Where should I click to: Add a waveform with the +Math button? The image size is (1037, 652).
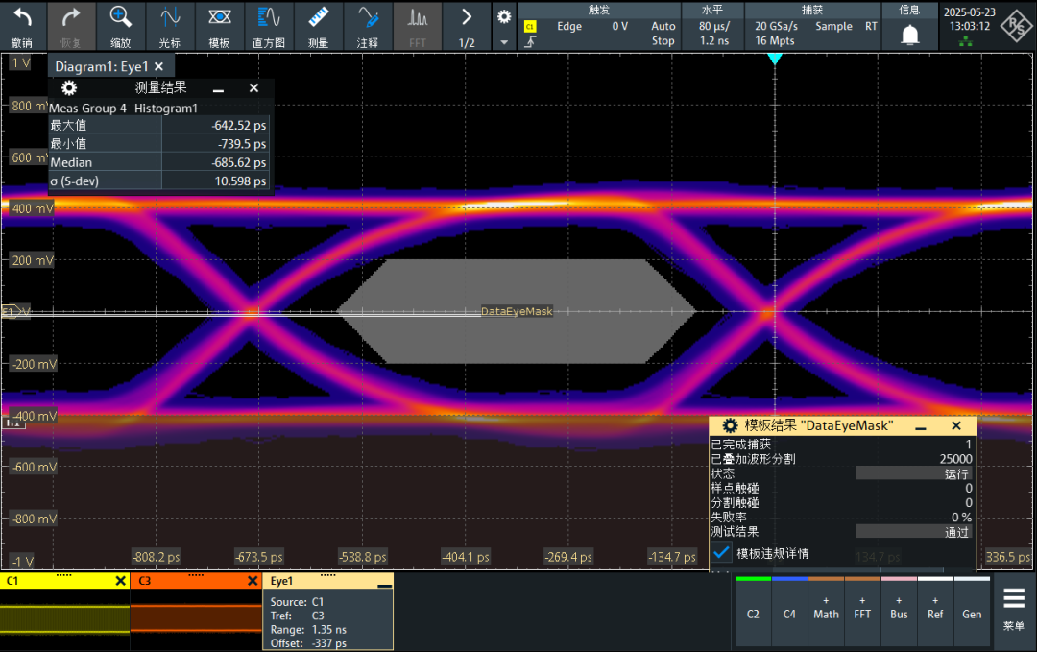click(826, 613)
